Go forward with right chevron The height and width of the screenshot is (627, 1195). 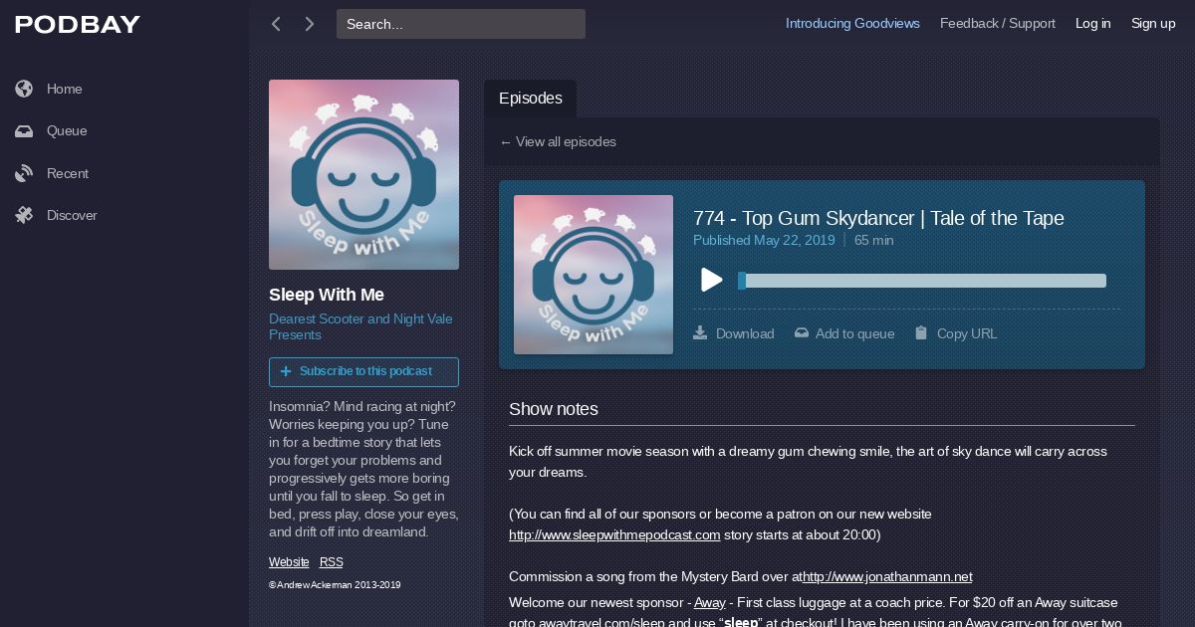310,24
